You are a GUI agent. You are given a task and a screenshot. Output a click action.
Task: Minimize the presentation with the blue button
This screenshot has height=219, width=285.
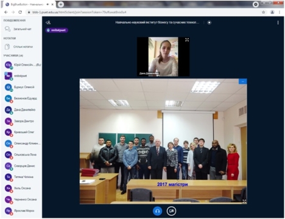[243, 82]
